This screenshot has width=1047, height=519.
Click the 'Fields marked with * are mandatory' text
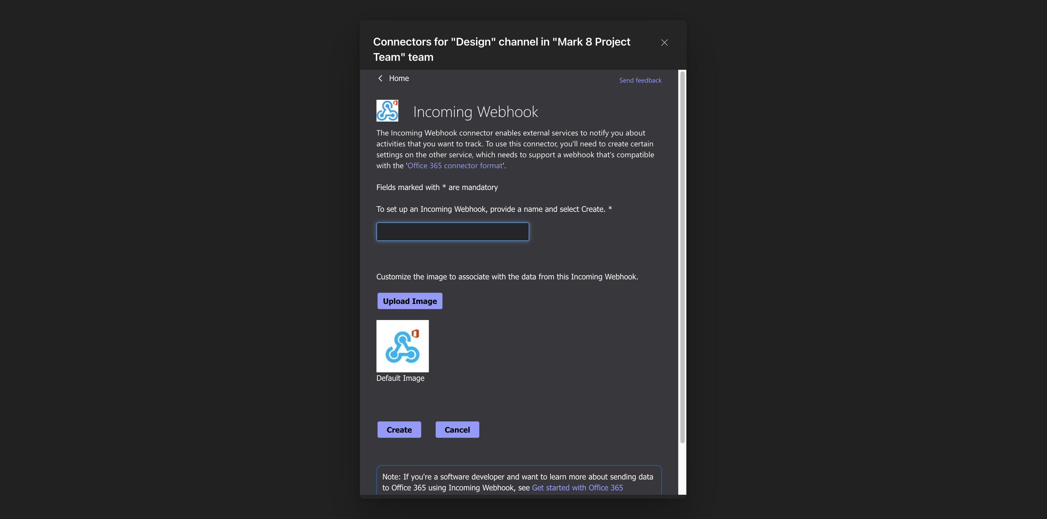(x=437, y=187)
